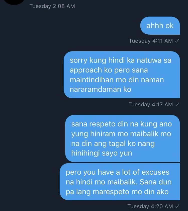Screen dimensions: 188x211
Task: Open the sender's profile avatar
Action: pyautogui.click(x=14, y=2)
